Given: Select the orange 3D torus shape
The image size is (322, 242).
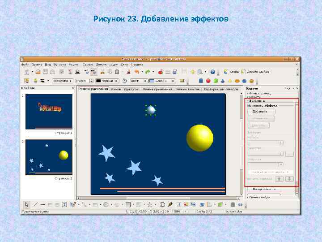Looking at the screenshot, I should coord(237,81).
